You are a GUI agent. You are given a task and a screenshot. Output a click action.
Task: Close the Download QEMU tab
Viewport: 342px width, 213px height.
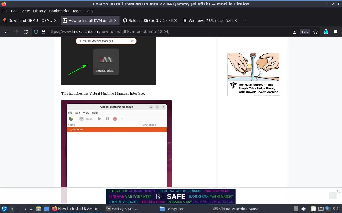(55, 21)
